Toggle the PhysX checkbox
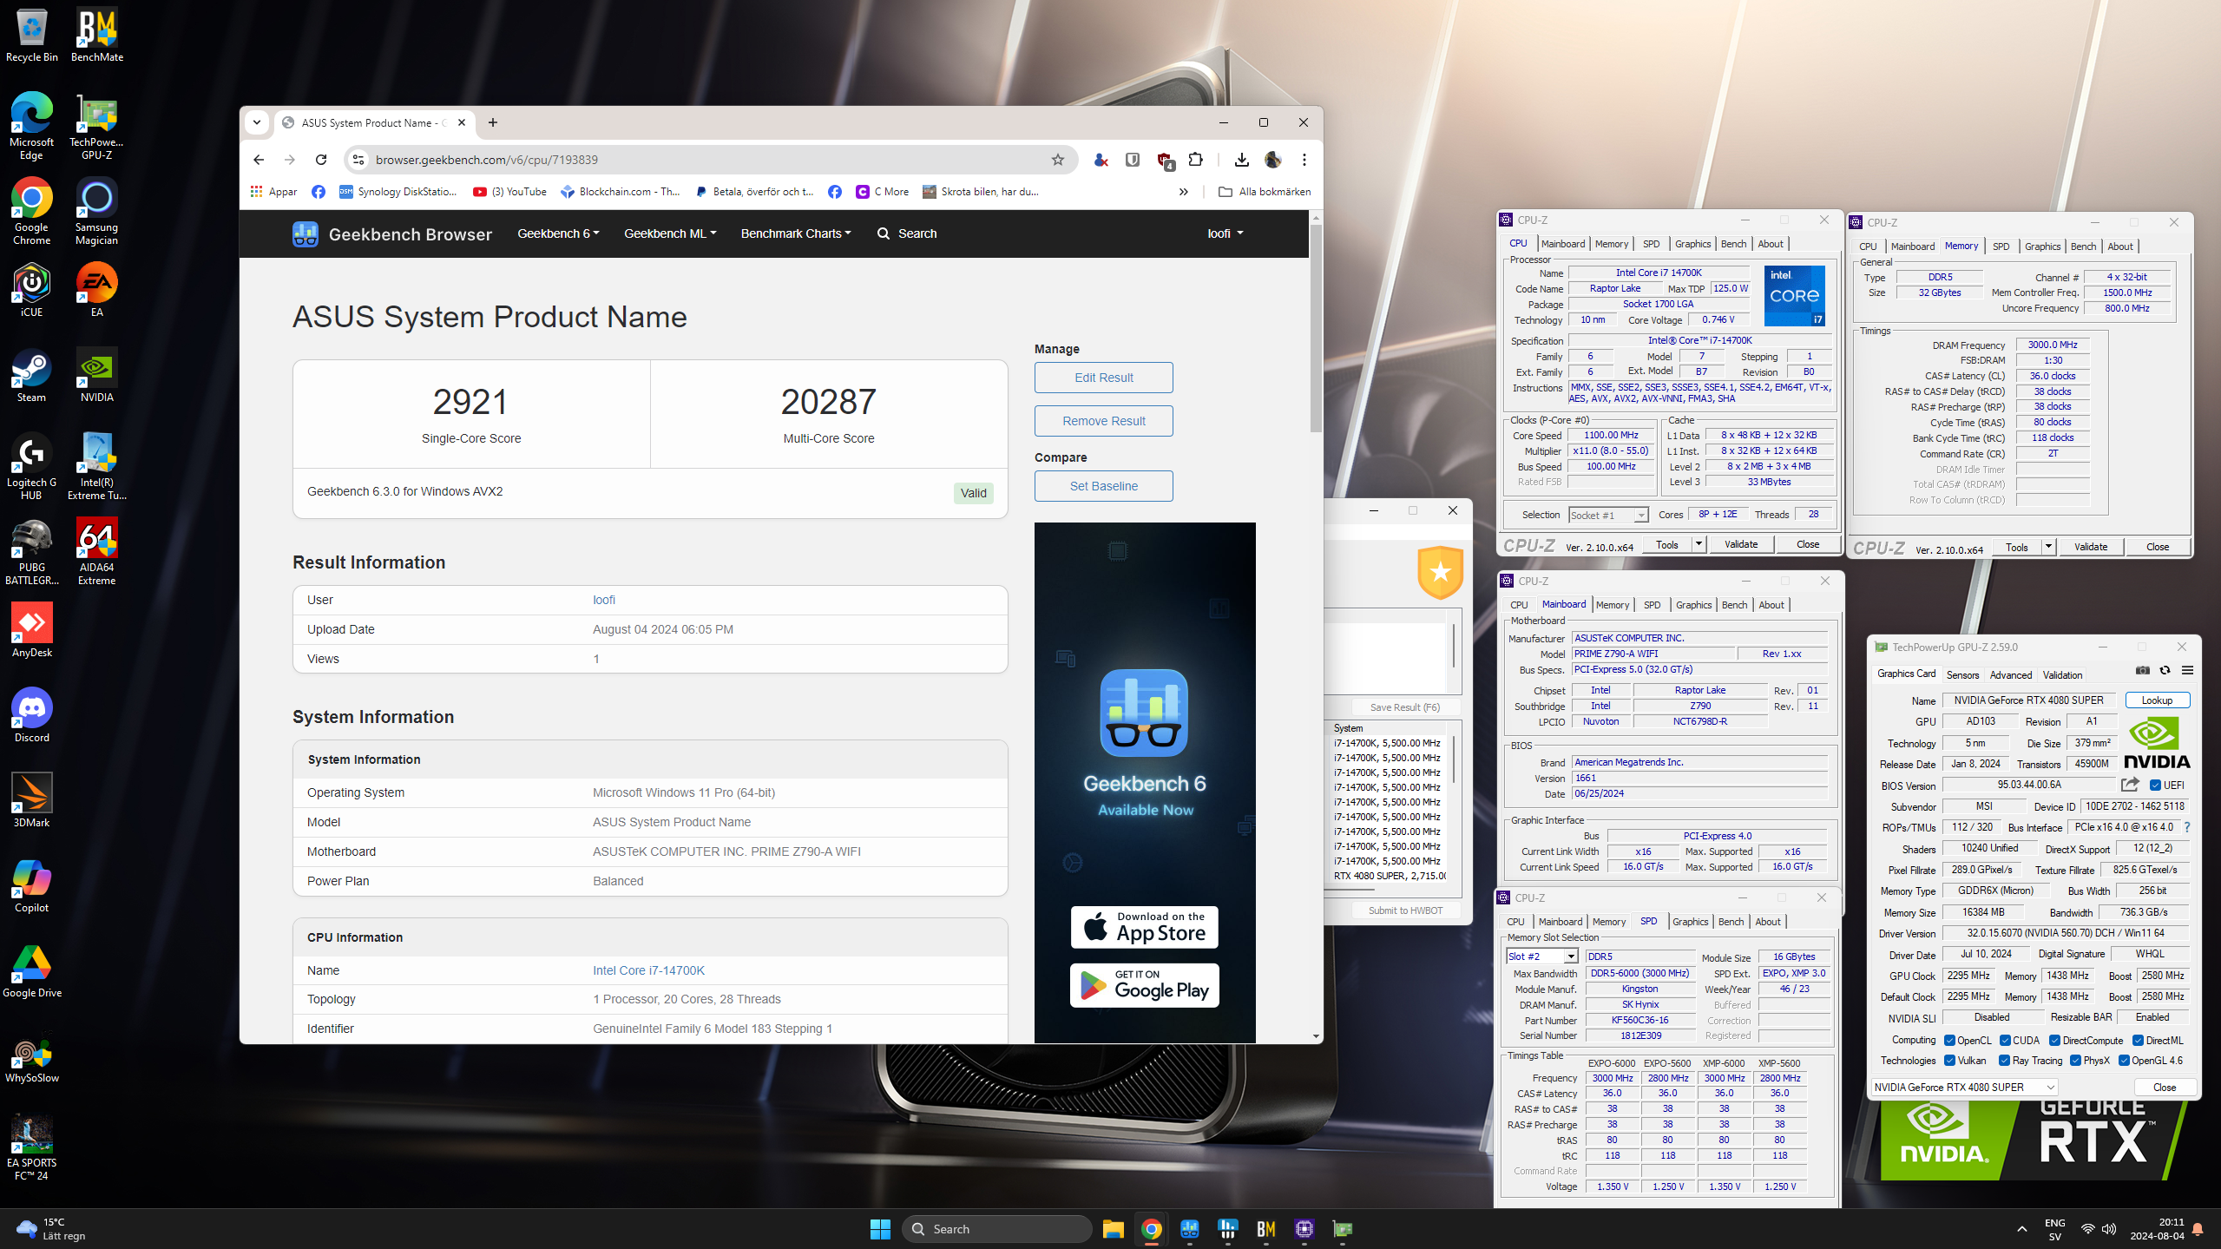The image size is (2221, 1249). [2075, 1060]
